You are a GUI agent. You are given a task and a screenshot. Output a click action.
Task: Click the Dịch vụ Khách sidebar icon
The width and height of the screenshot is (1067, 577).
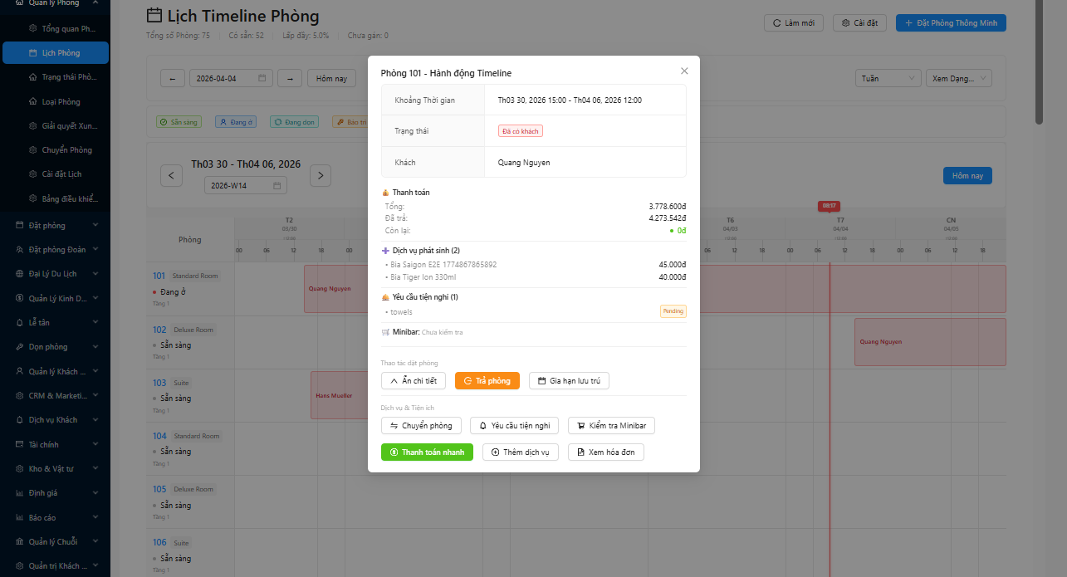[20, 419]
